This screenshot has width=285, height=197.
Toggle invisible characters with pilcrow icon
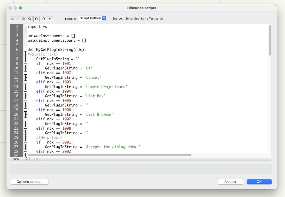(50, 19)
